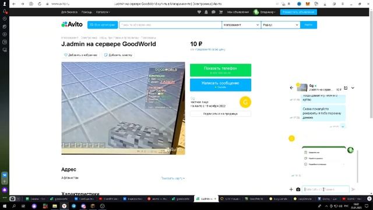373x210 pixels.
Task: Open 'Для бизнеса' link
Action: pos(69,12)
